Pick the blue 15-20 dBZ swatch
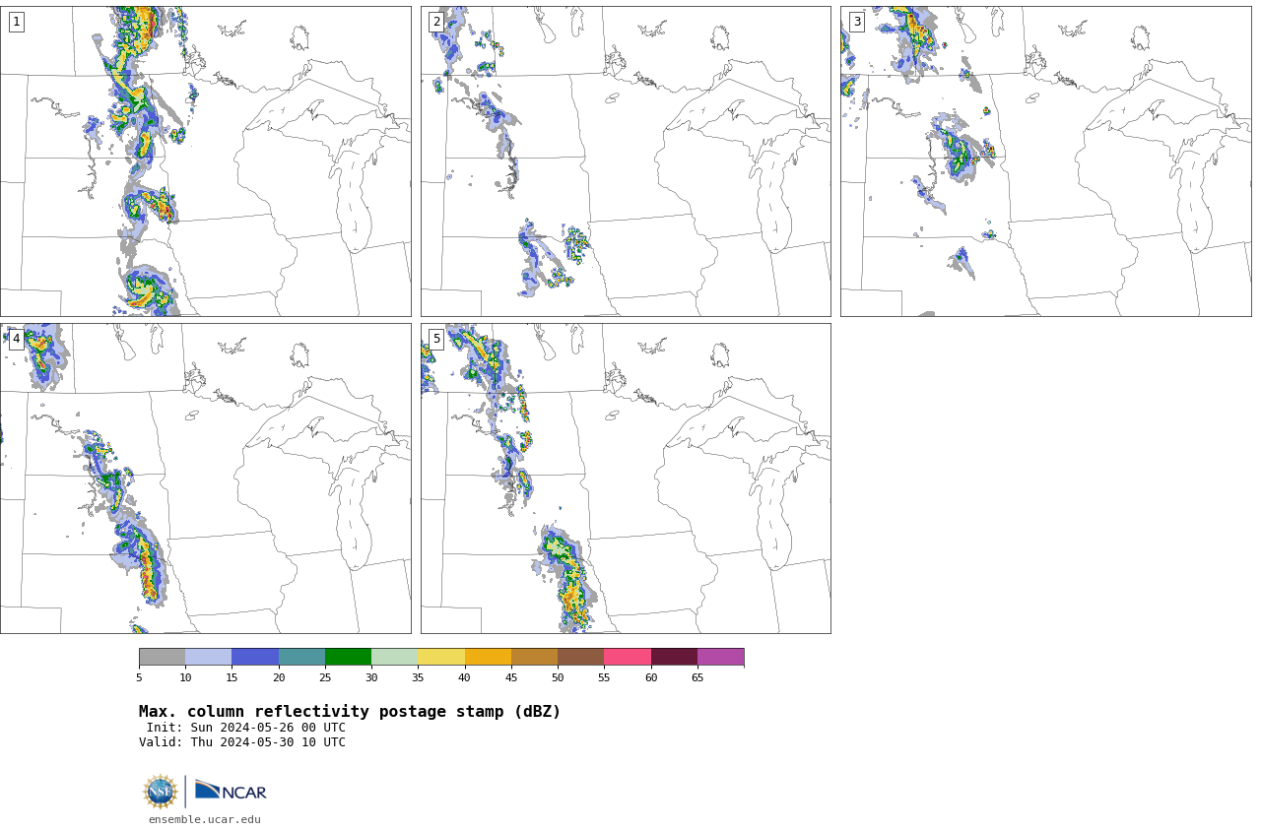Screen dimensions: 1261x831 (x=255, y=657)
